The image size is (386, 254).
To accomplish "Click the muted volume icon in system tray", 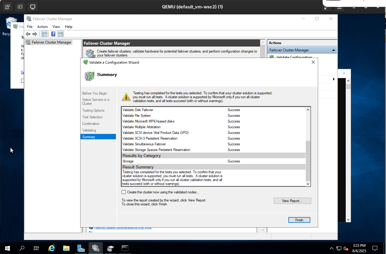I will tap(346, 248).
